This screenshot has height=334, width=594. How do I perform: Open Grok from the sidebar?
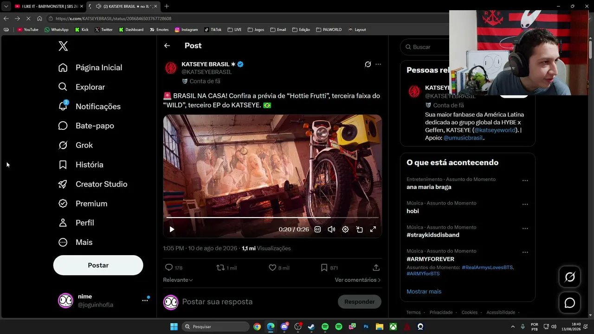pyautogui.click(x=75, y=145)
